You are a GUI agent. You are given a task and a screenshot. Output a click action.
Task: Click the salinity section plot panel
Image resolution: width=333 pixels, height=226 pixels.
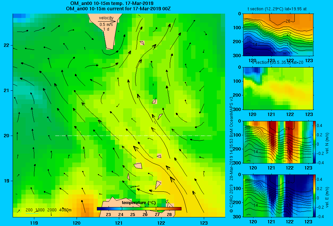[278, 88]
